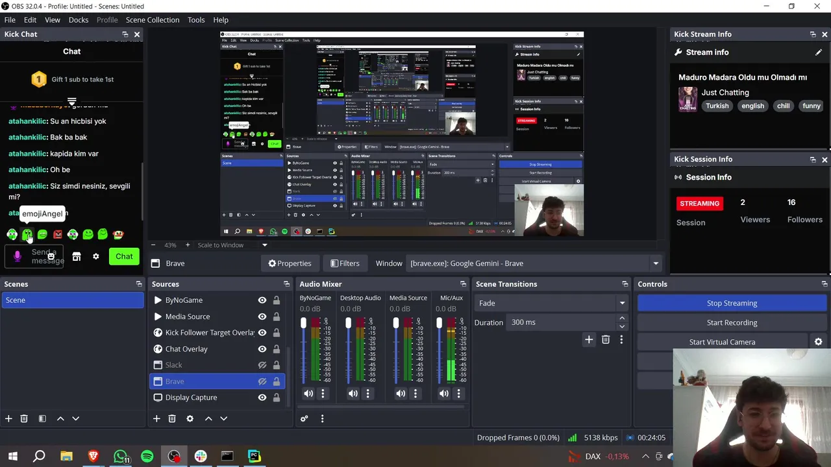Hide the Display Capture source

(x=262, y=398)
